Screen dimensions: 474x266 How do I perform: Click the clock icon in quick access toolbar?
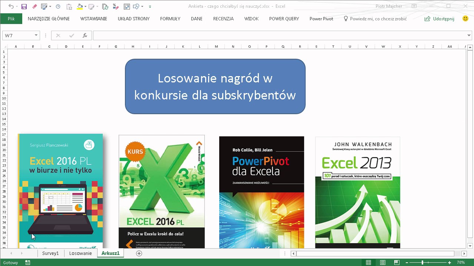tap(58, 7)
